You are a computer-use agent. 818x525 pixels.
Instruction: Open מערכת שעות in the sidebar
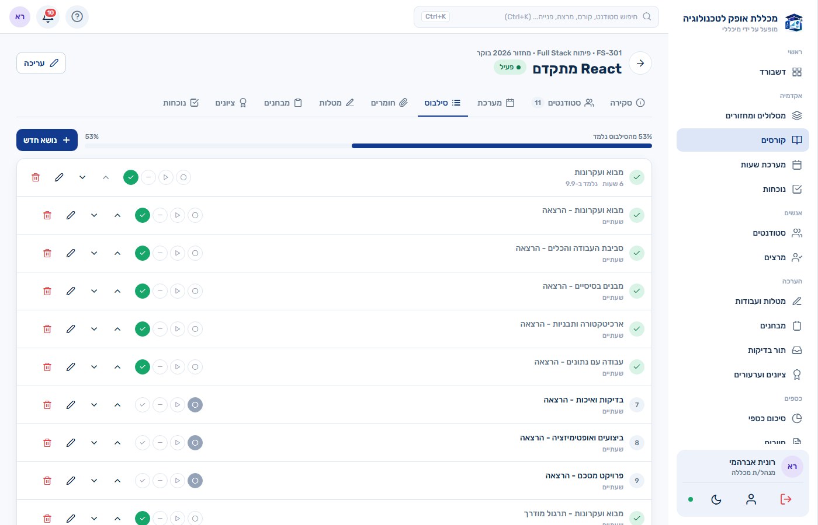[x=743, y=164]
